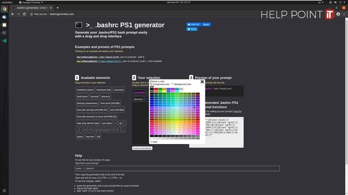Close the color chooser popup with X
Image resolution: width=348 pixels, height=195 pixels.
[202, 82]
